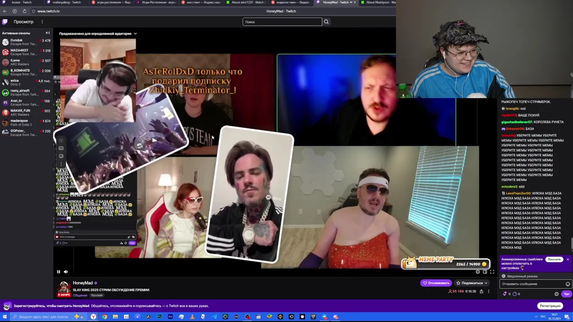Image resolution: width=573 pixels, height=322 pixels.
Task: Open the Подписаться subscribe dropdown
Action: point(471,283)
